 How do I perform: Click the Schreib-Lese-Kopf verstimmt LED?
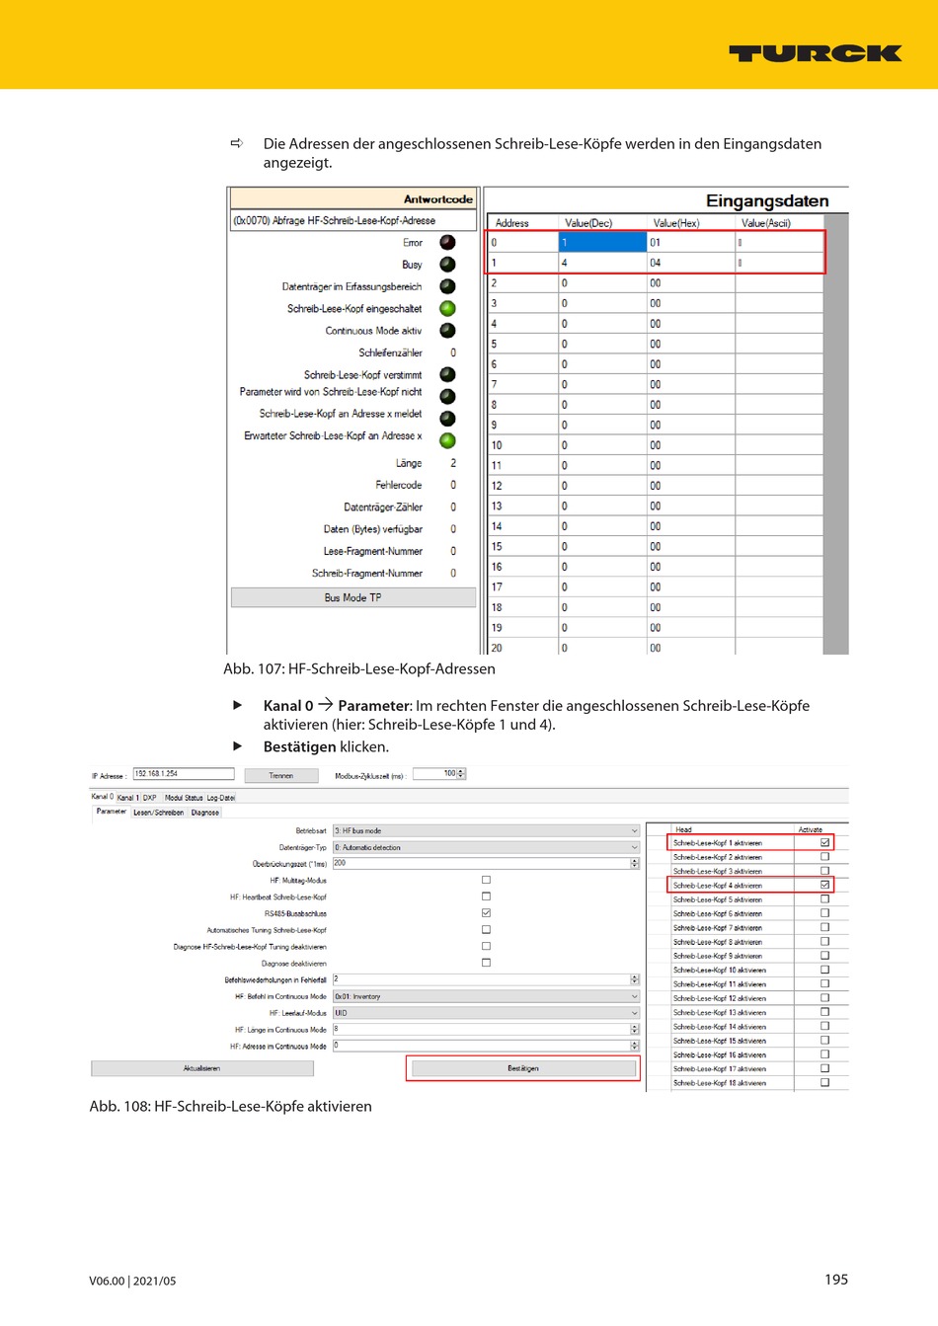coord(447,374)
